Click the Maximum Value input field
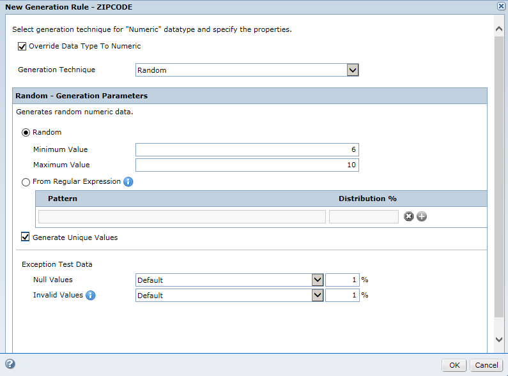Screen dimensions: 508x376 [247, 165]
